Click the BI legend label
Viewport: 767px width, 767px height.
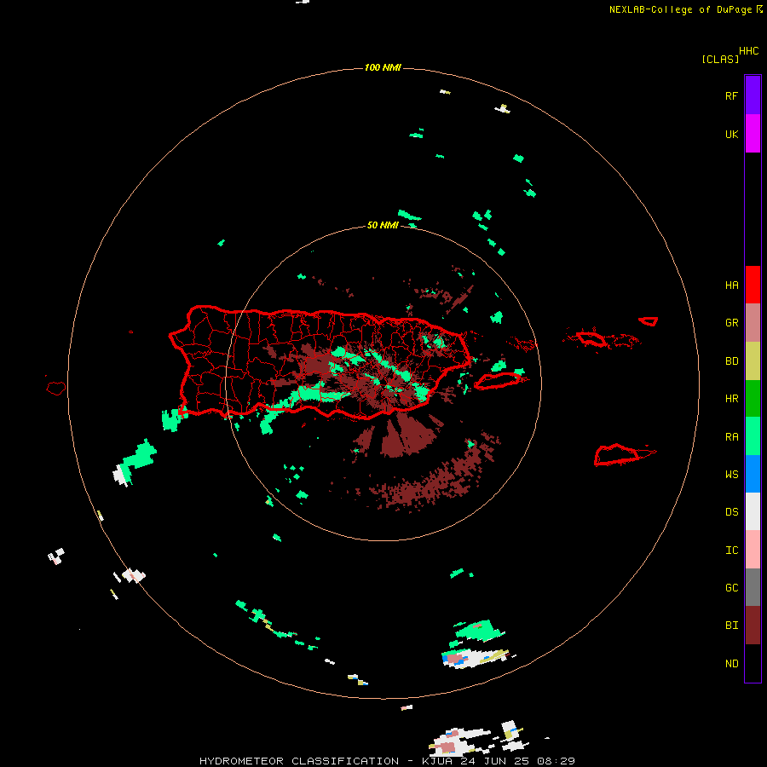click(x=731, y=626)
